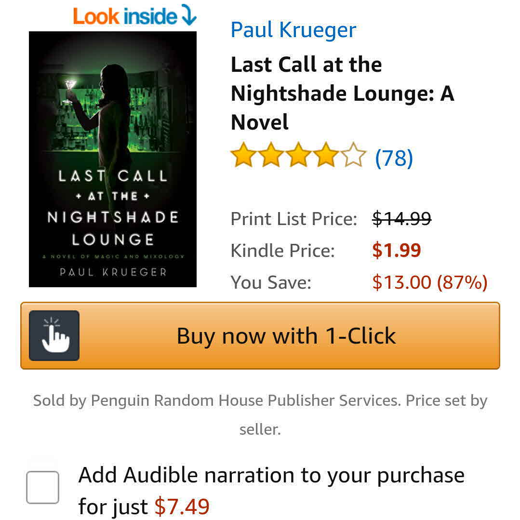Screen dimensions: 520x520
Task: Click the Last Call at the Nightshade Lounge title
Action: pyautogui.click(x=342, y=93)
